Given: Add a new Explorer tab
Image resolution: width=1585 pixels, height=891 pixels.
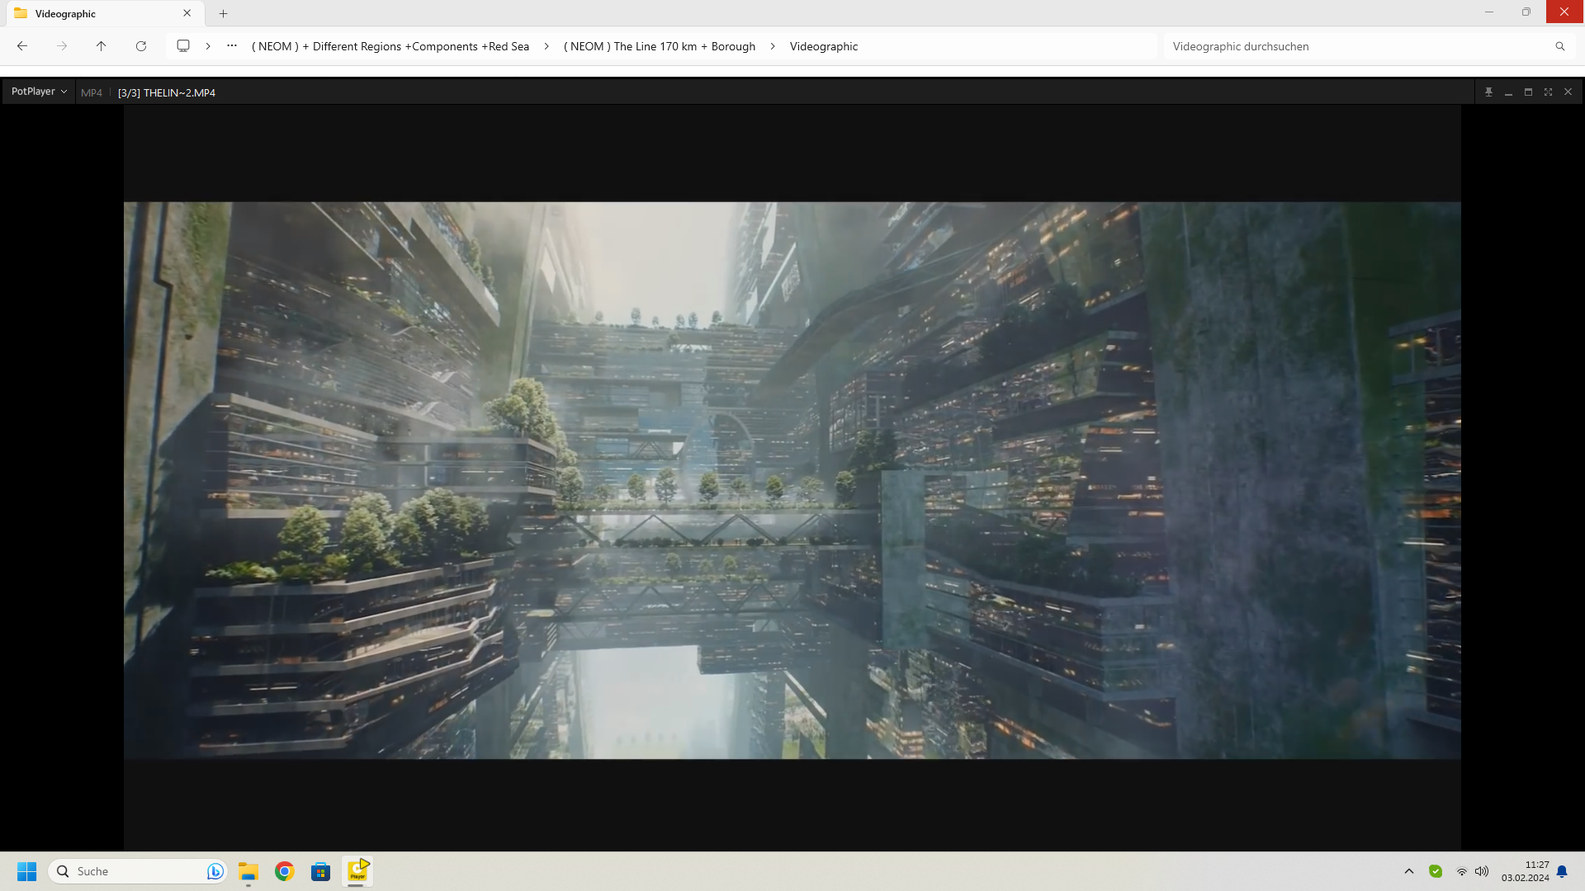Looking at the screenshot, I should pyautogui.click(x=223, y=13).
